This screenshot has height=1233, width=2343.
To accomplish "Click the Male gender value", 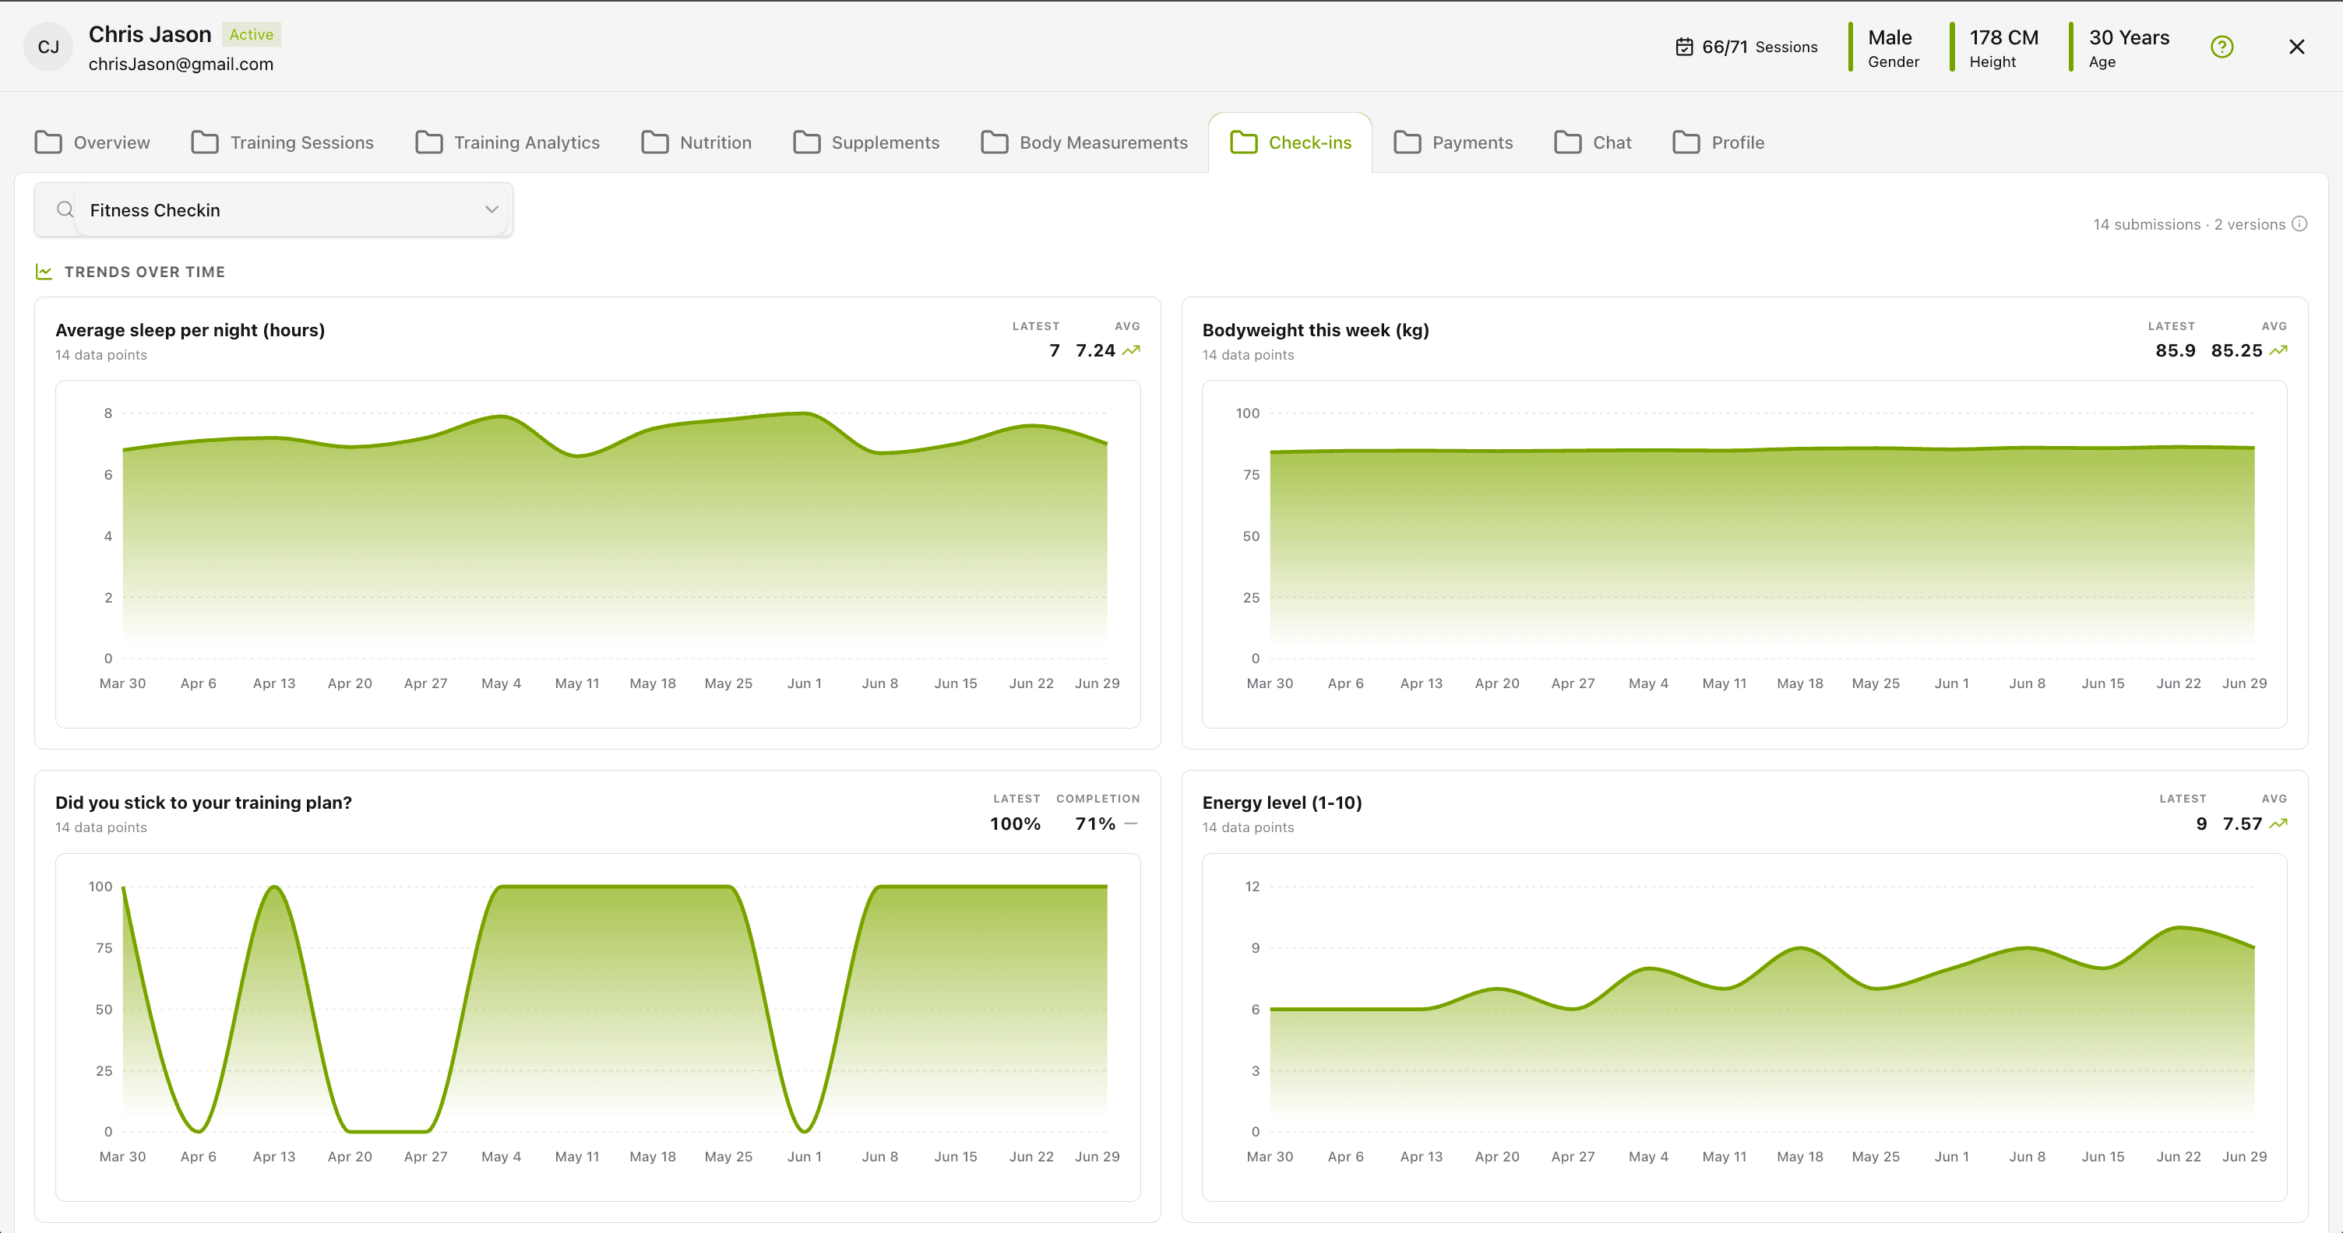I will 1889,37.
